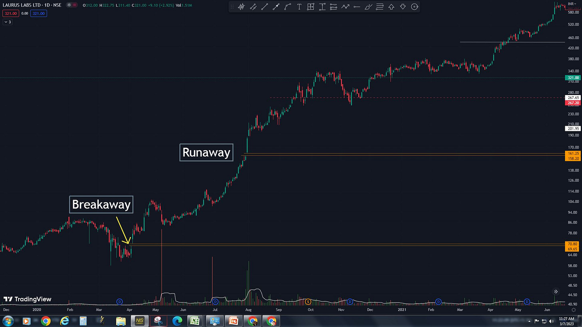Image resolution: width=582 pixels, height=327 pixels.
Task: Open the INR currency dropdown
Action: (572, 4)
